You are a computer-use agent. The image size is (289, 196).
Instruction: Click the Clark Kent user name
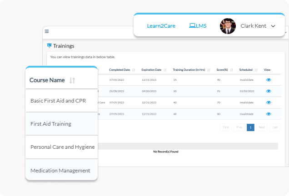pyautogui.click(x=253, y=26)
